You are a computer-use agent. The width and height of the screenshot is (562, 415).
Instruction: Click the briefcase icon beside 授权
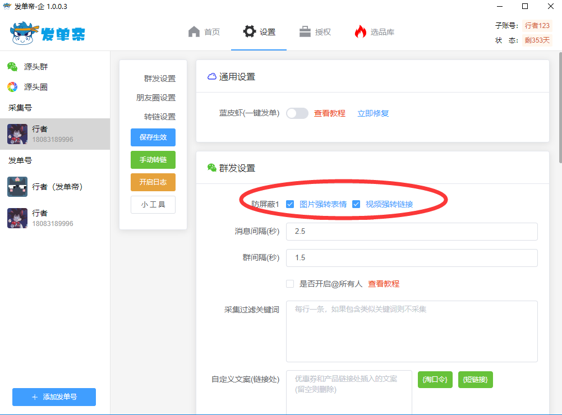305,31
